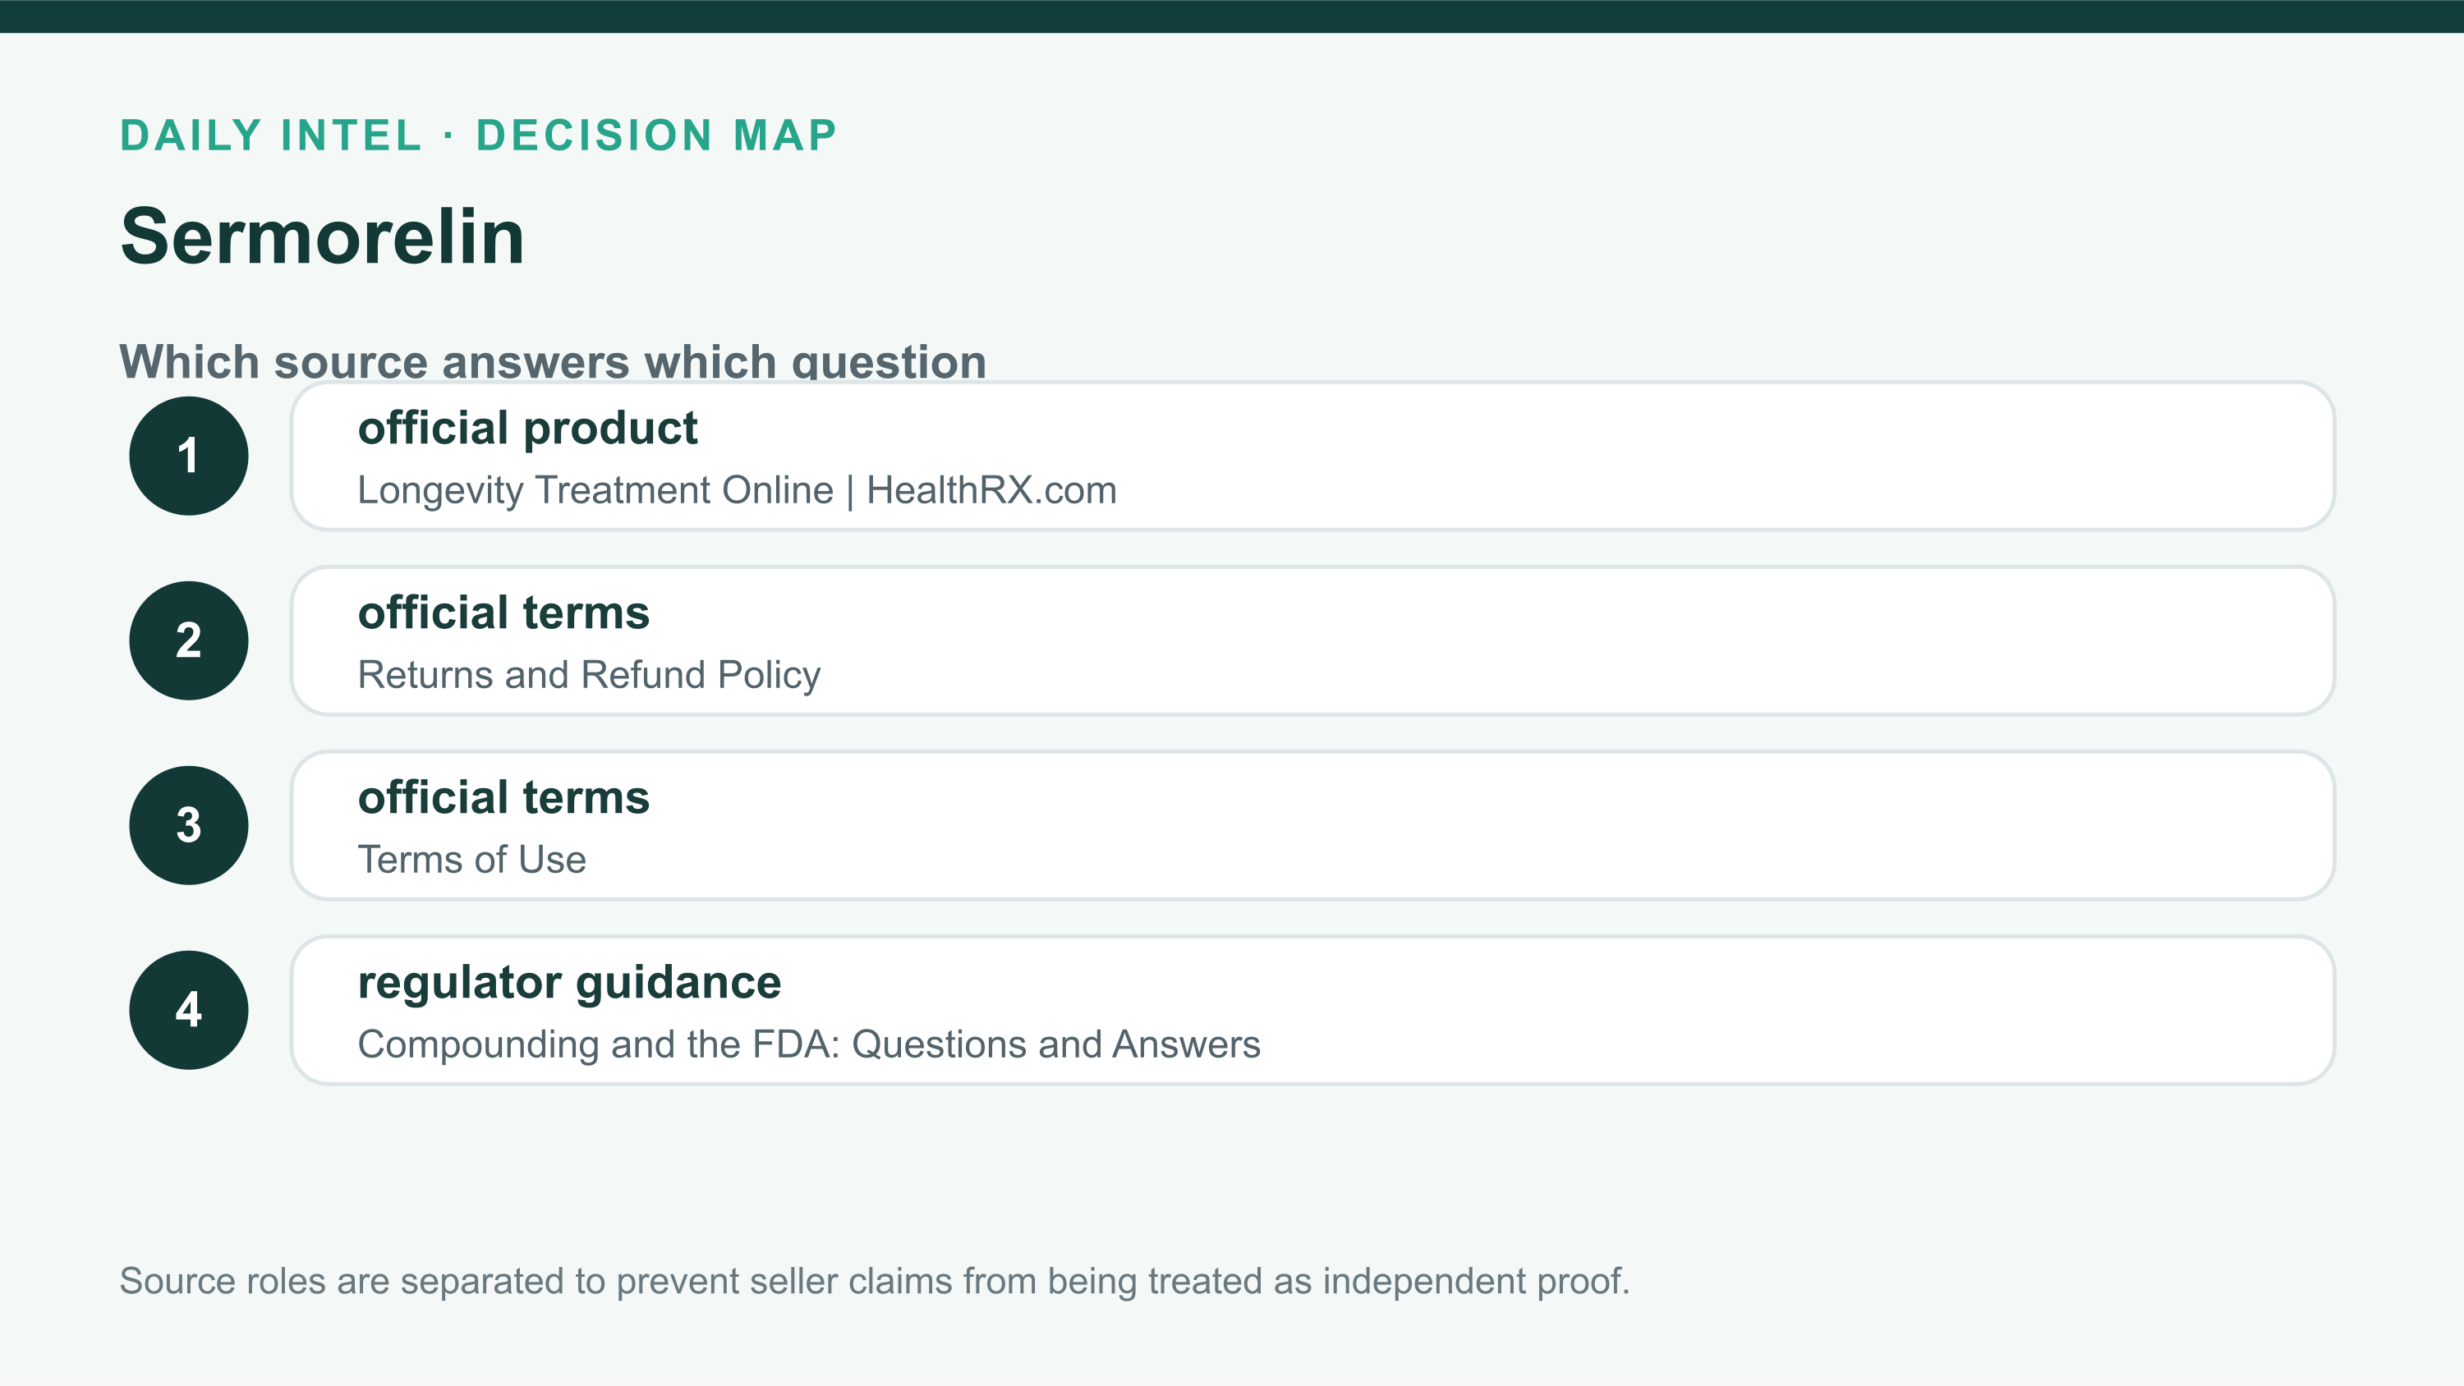Click "official terms" heading above Terms of Use
This screenshot has height=1386, width=2464.
click(503, 796)
